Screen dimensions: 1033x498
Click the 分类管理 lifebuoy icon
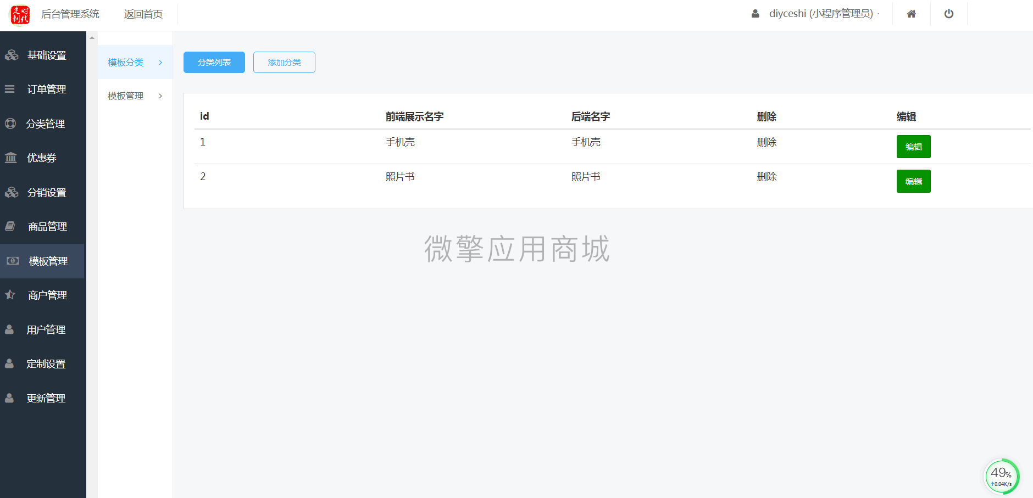10,124
